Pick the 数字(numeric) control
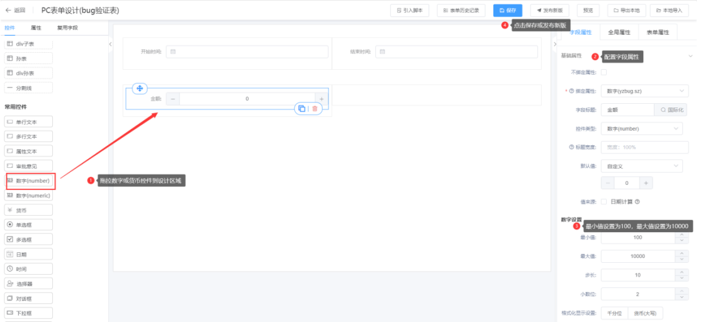The width and height of the screenshot is (703, 322). tap(29, 195)
